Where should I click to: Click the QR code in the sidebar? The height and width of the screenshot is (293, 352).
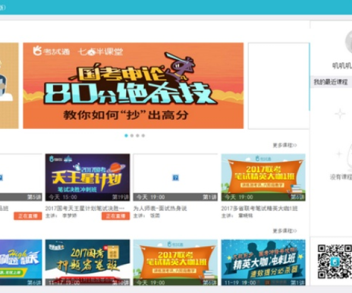click(x=335, y=261)
